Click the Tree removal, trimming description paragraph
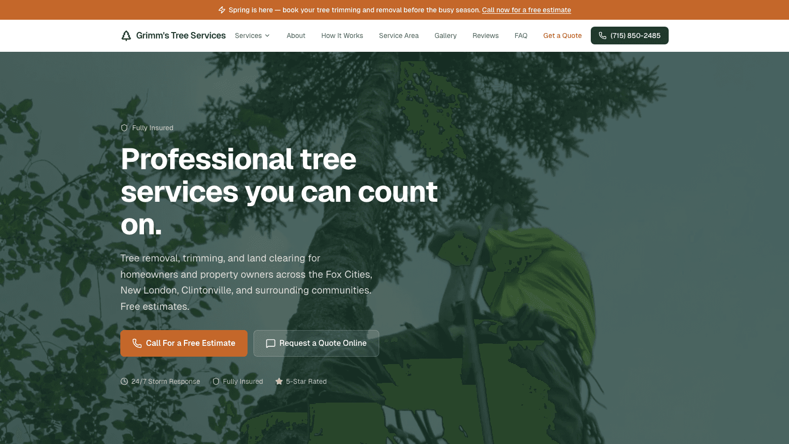The width and height of the screenshot is (789, 444). [x=247, y=282]
